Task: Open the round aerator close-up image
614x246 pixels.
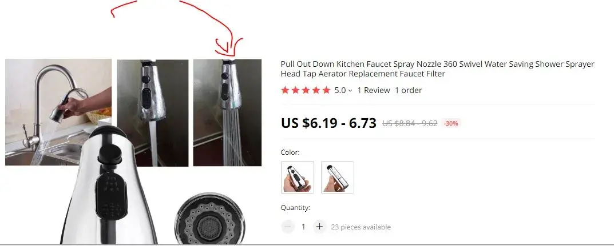Action: pos(209,219)
